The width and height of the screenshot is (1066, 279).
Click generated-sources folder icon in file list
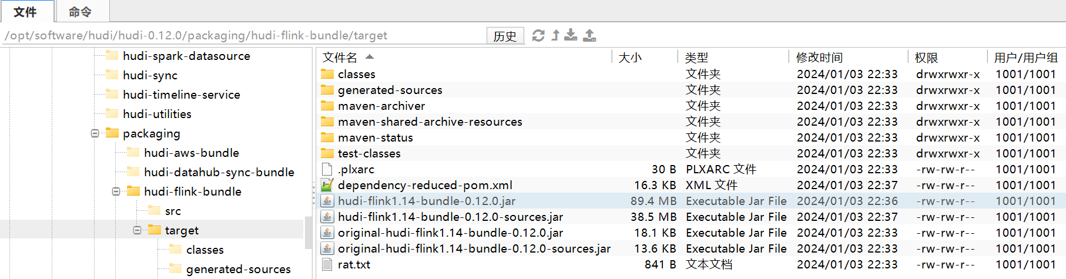(327, 90)
